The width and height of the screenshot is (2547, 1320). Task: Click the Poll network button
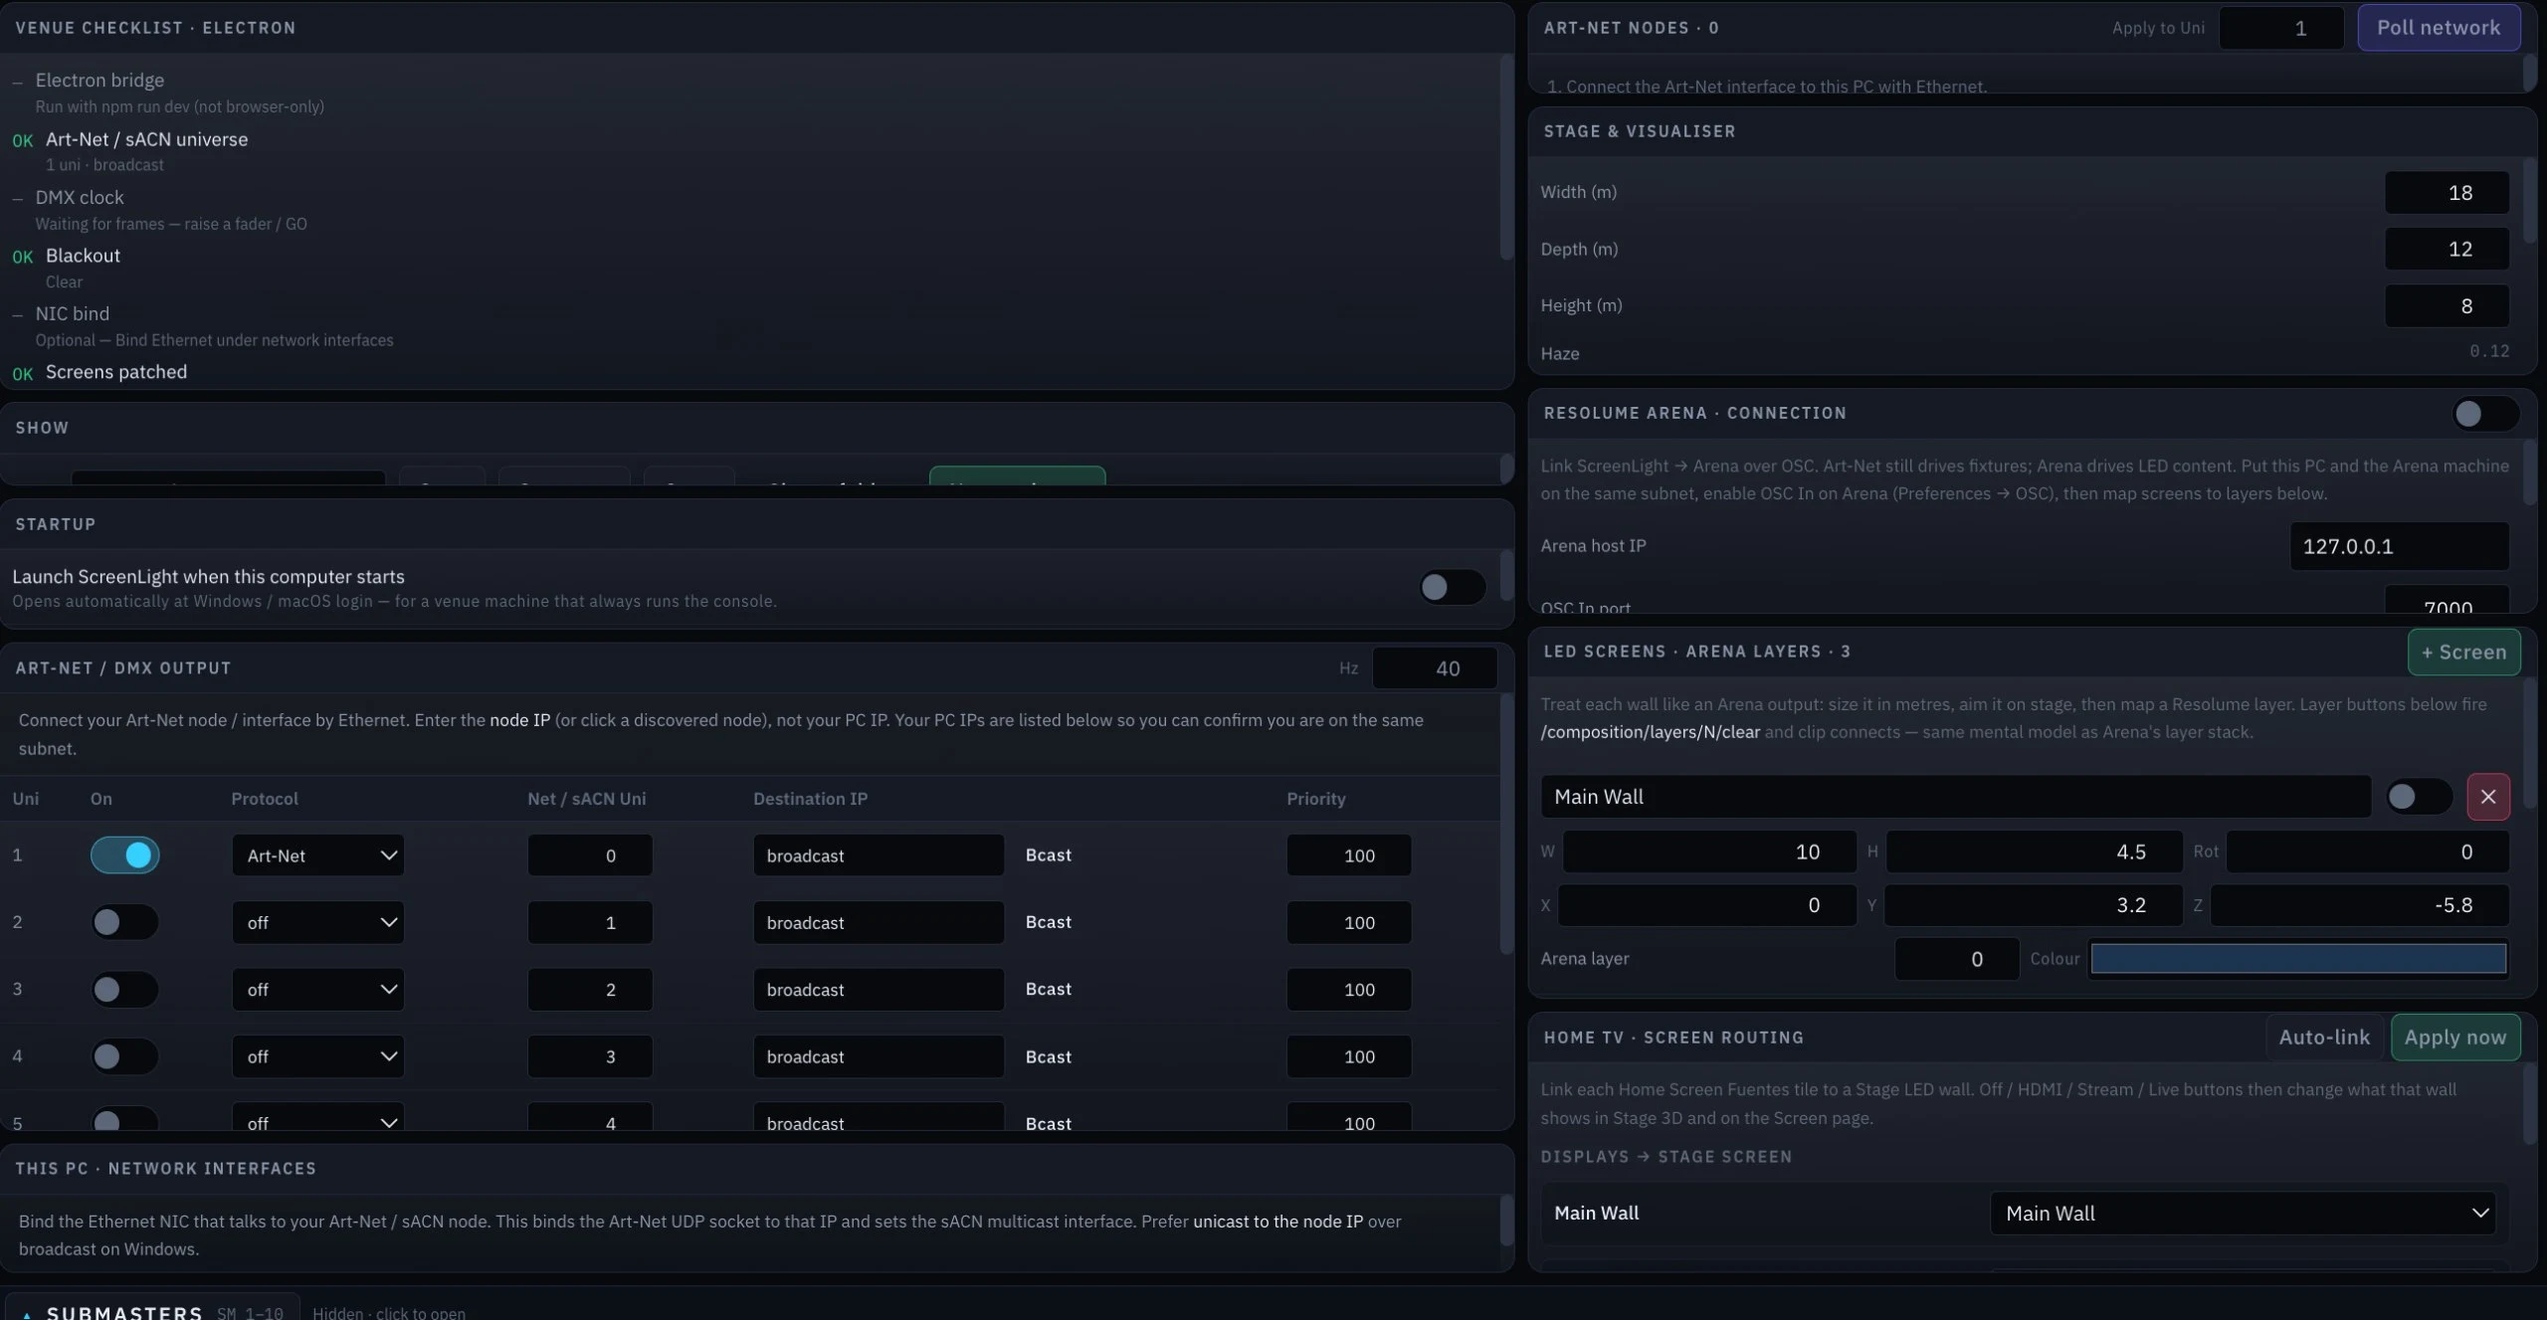tap(2439, 28)
